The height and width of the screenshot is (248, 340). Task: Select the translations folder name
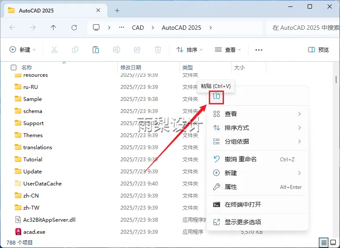(x=38, y=148)
